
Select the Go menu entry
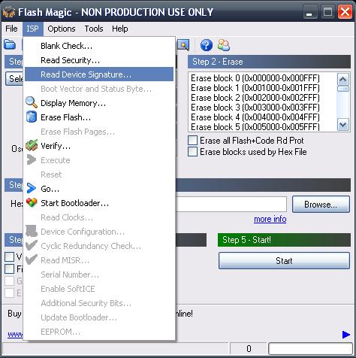[x=99, y=189]
